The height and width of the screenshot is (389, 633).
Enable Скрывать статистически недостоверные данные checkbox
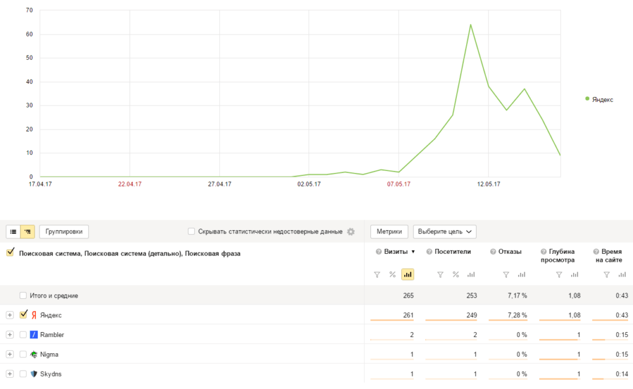(192, 232)
